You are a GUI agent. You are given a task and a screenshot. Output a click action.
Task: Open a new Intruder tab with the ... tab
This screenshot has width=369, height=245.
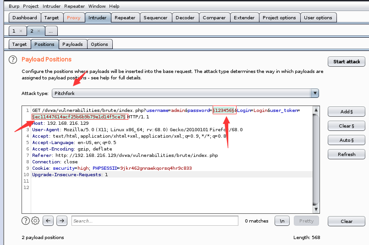coord(50,31)
